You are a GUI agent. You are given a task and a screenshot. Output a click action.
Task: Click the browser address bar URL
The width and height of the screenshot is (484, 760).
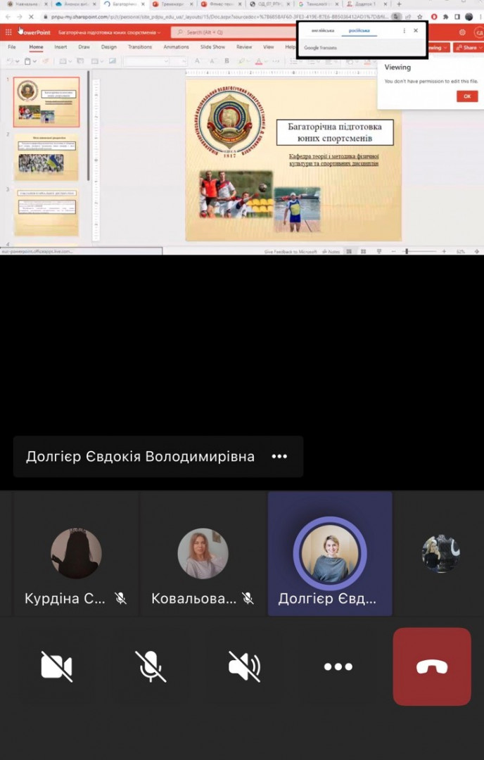tap(220, 16)
